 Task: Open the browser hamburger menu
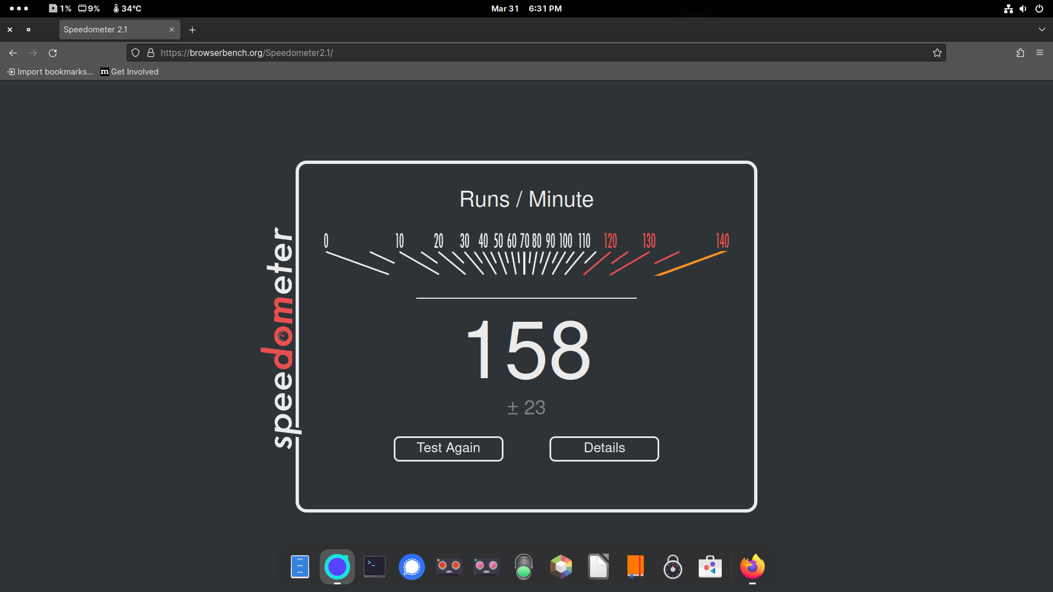point(1040,53)
